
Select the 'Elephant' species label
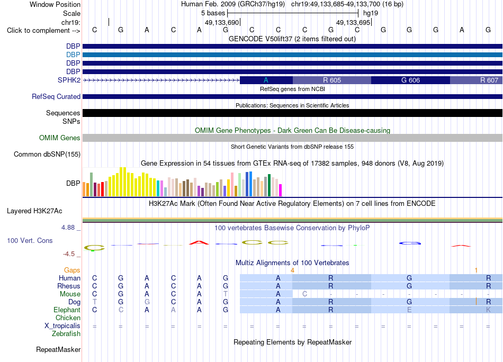(x=67, y=310)
